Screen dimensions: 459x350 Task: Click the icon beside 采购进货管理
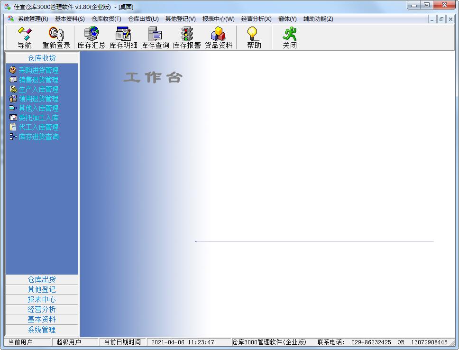pos(13,70)
